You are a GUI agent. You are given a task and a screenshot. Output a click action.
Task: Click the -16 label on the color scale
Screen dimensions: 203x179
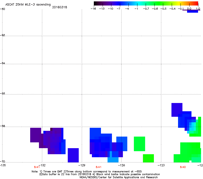click(93, 9)
